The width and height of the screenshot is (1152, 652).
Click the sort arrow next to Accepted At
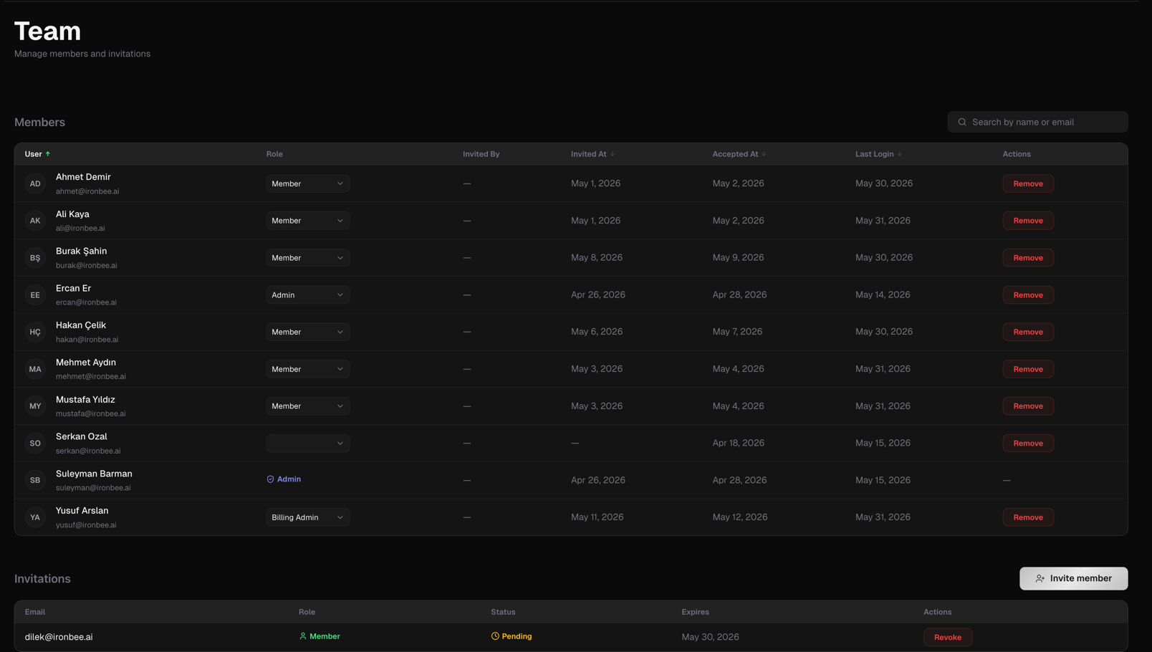pyautogui.click(x=764, y=154)
